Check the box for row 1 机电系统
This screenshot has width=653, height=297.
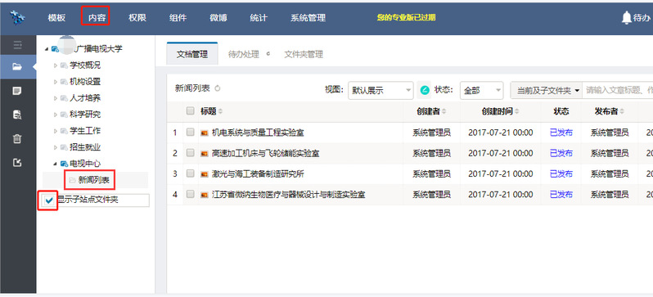pyautogui.click(x=191, y=132)
